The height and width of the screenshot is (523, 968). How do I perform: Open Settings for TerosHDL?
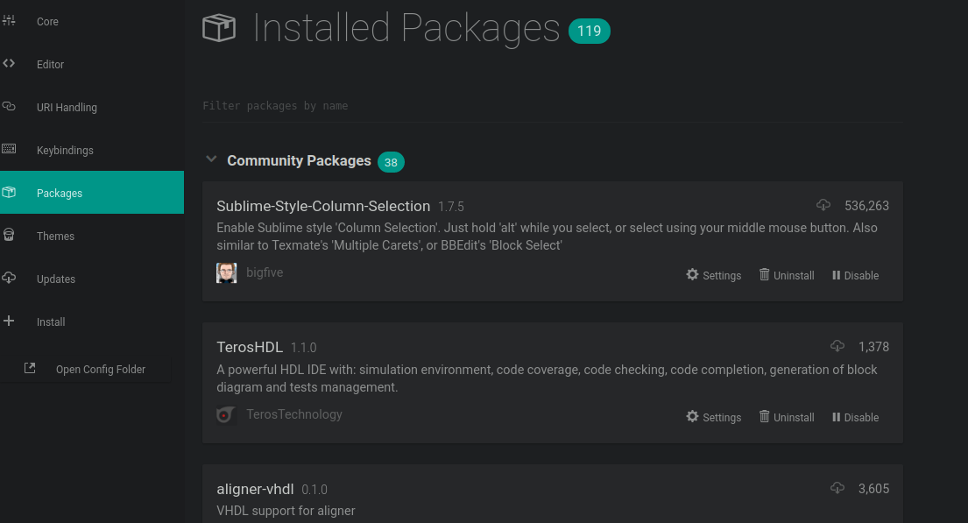point(714,417)
